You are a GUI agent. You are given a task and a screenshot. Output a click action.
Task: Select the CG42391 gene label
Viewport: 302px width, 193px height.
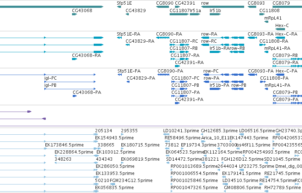pos(185,3)
